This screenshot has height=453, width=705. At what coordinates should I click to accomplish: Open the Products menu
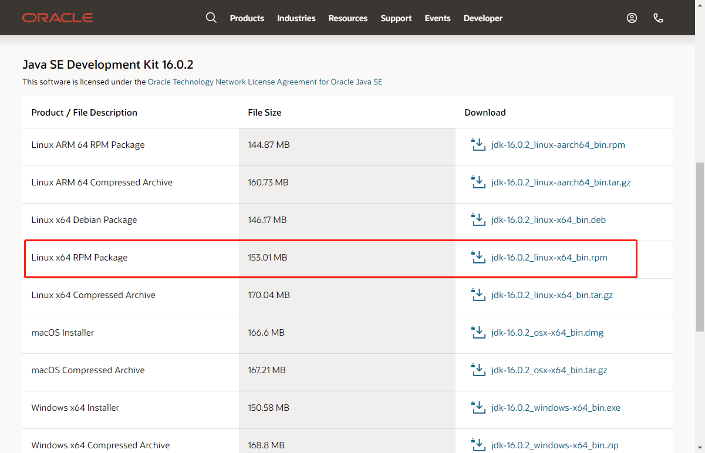[x=247, y=18]
